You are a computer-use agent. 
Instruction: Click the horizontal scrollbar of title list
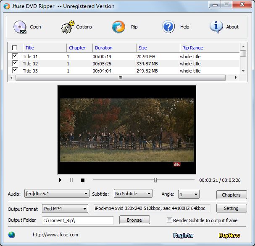pos(121,78)
